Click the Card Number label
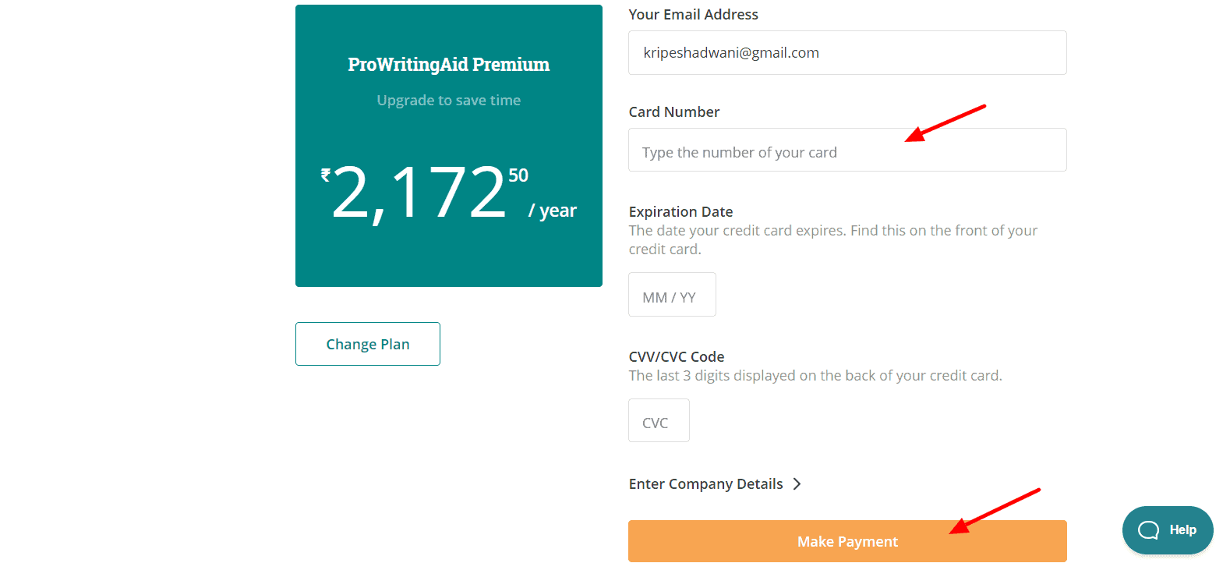Image resolution: width=1230 pixels, height=563 pixels. point(674,112)
